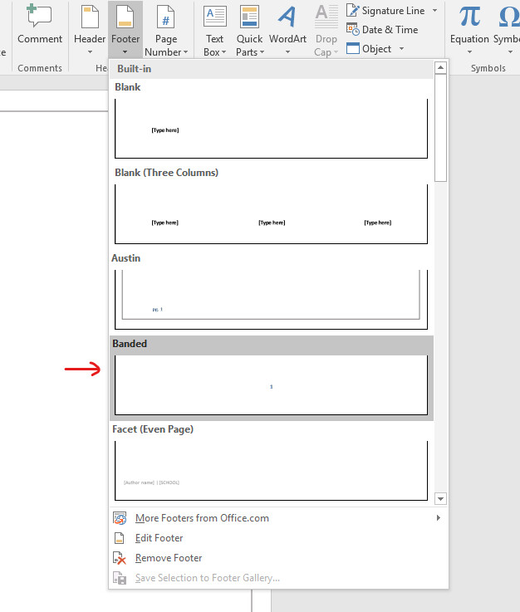The height and width of the screenshot is (612, 520).
Task: Expand the Quick Parts dropdown arrow
Action: pyautogui.click(x=262, y=52)
